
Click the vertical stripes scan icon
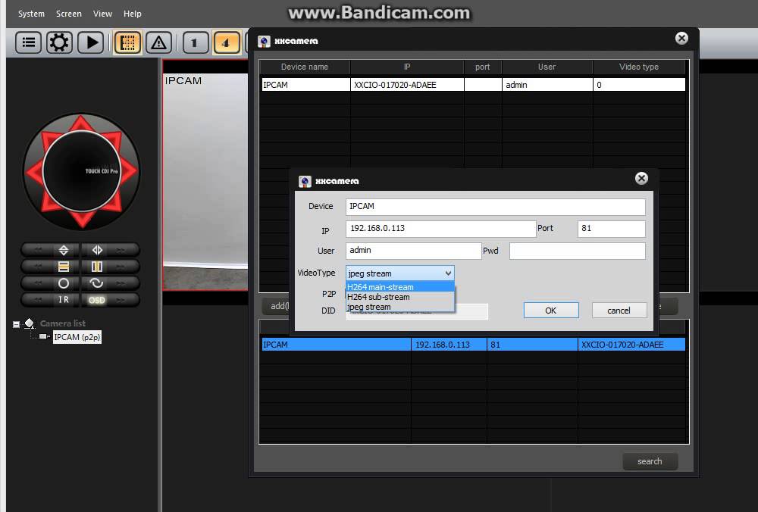97,267
